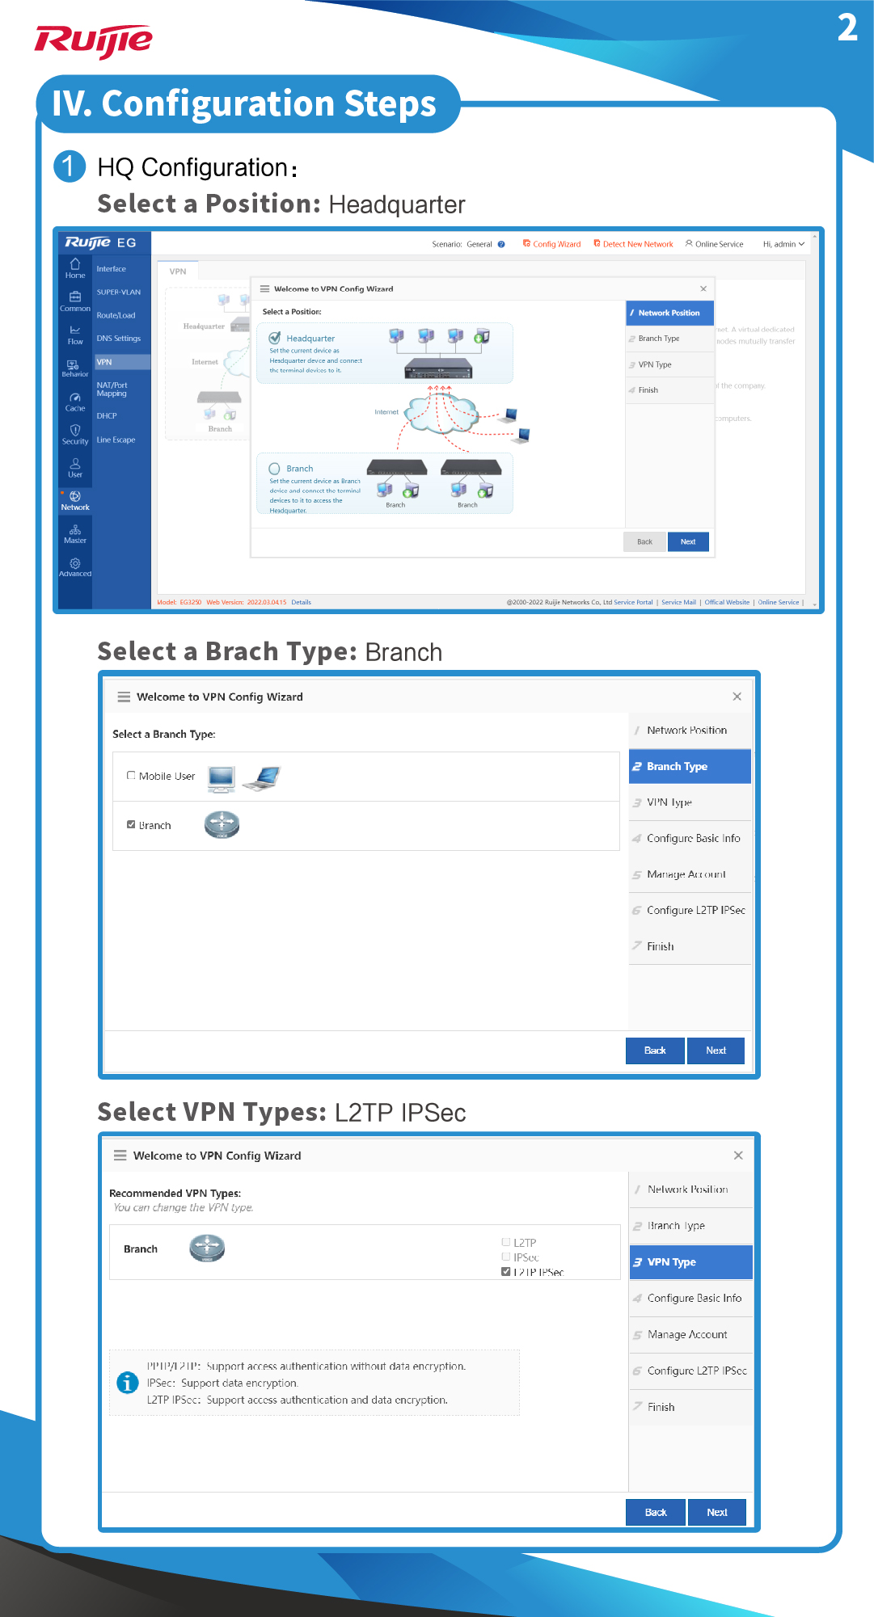Image resolution: width=874 pixels, height=1617 pixels.
Task: Click the laptop icon beside Mobile User
Action: 262,778
